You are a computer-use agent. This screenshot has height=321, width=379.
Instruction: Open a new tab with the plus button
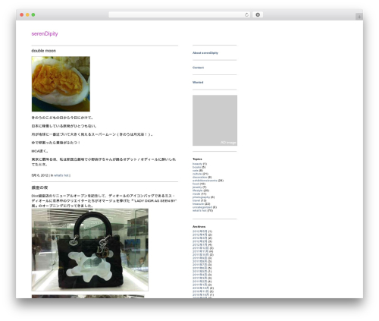tap(359, 17)
